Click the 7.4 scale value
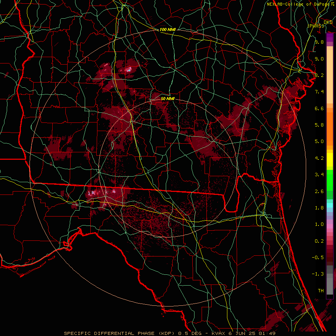The height and width of the screenshot is (336, 336). [319, 92]
